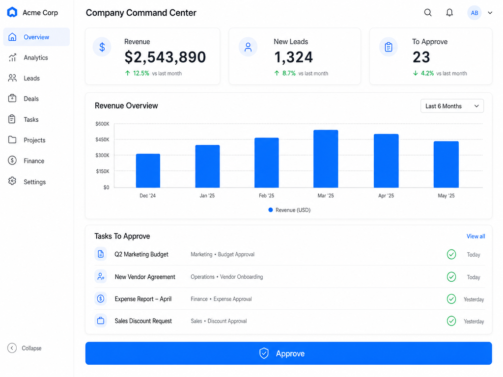
Task: Click the Expense Report dollar icon
Action: click(101, 299)
